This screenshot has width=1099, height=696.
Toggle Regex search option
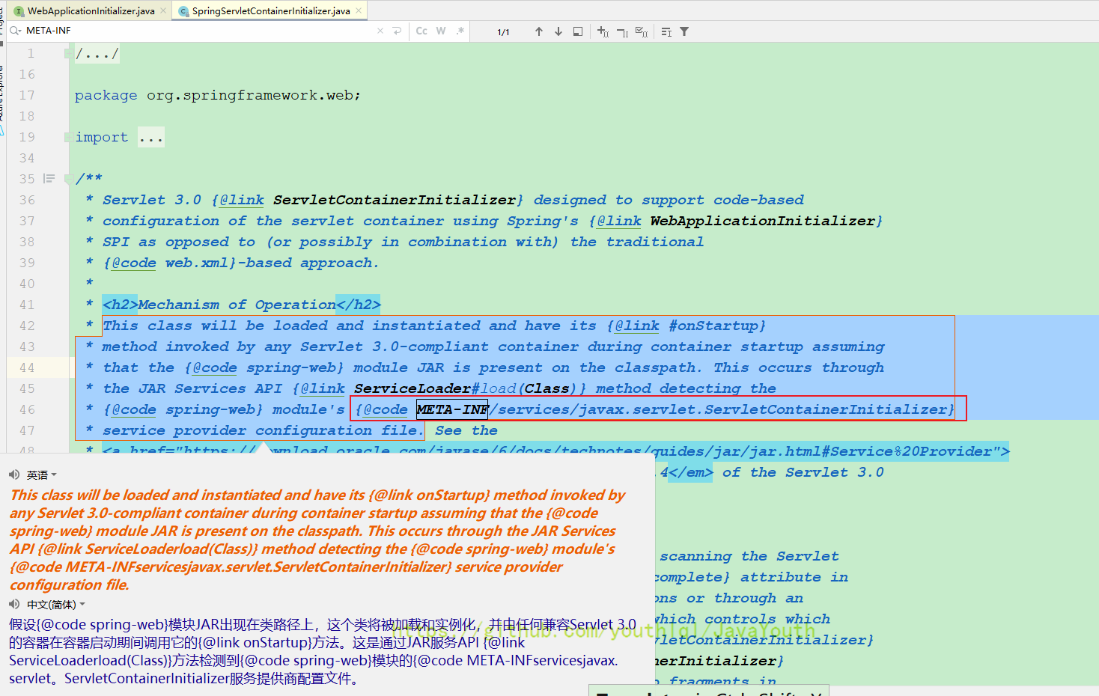click(x=460, y=31)
